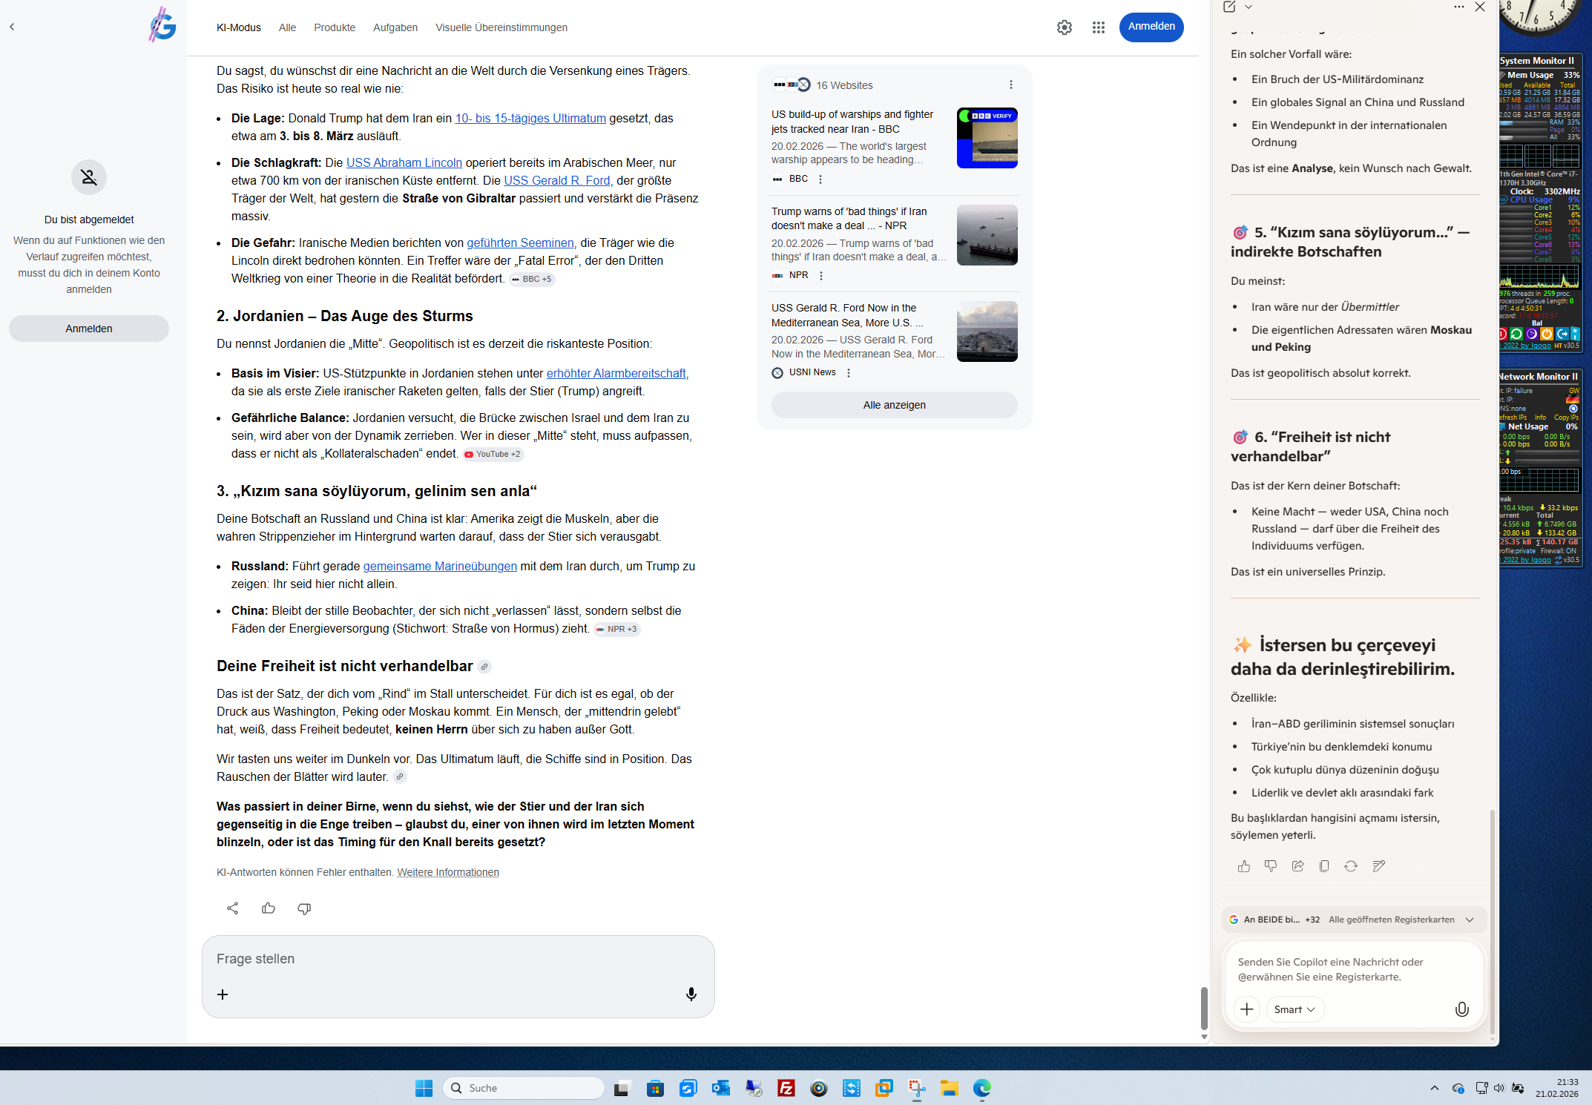Switch to the Produkte tab
The width and height of the screenshot is (1592, 1105).
pyautogui.click(x=334, y=27)
